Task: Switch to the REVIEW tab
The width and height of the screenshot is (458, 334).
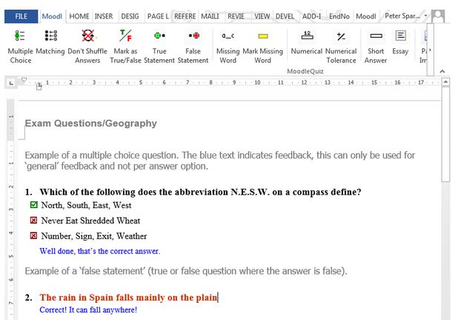Action: [236, 16]
